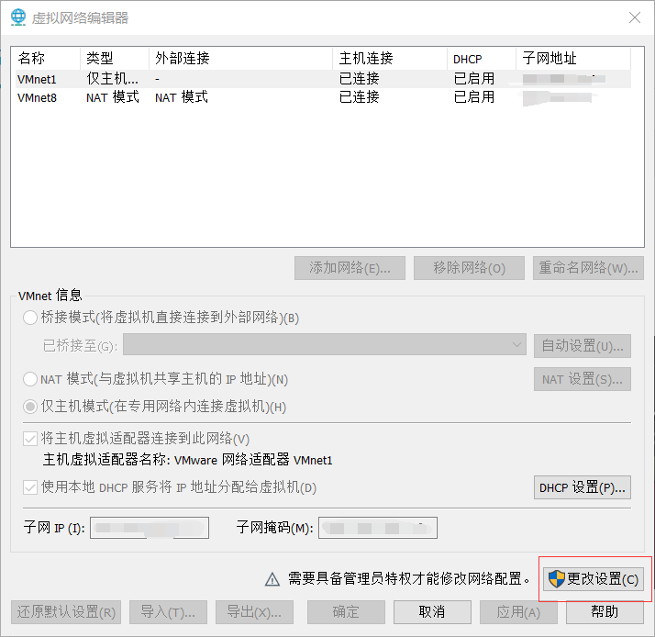Screen dimensions: 655x637
Task: Click 重命名网络(W)... button
Action: [588, 268]
